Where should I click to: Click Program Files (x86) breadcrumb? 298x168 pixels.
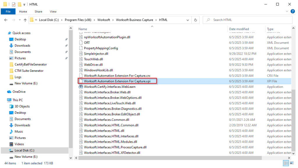coord(78,20)
